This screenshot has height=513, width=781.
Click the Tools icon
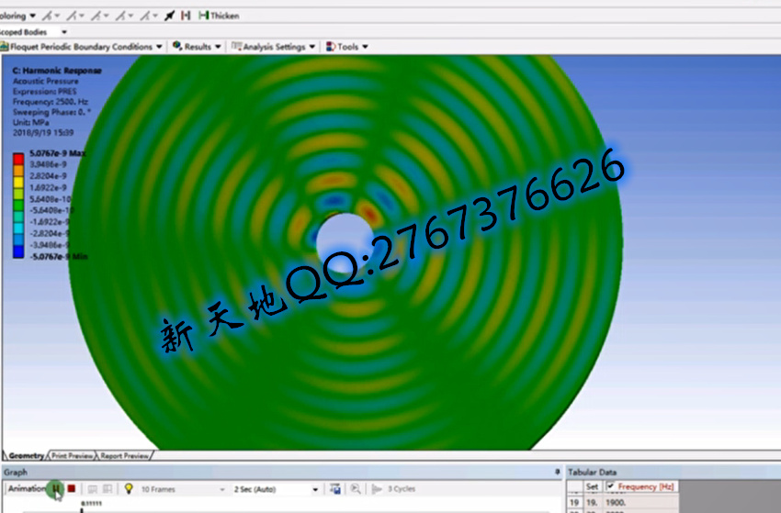click(x=331, y=47)
